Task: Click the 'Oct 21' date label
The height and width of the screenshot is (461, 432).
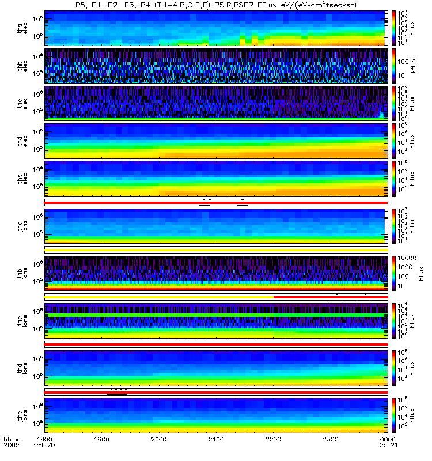Action: click(x=388, y=445)
